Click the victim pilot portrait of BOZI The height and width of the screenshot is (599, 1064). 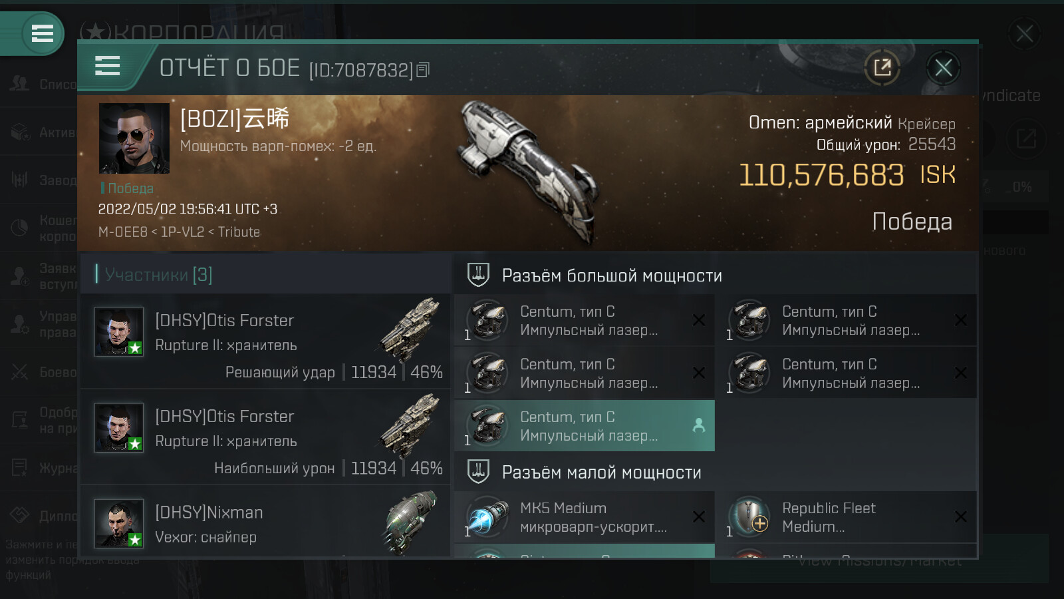(x=134, y=138)
